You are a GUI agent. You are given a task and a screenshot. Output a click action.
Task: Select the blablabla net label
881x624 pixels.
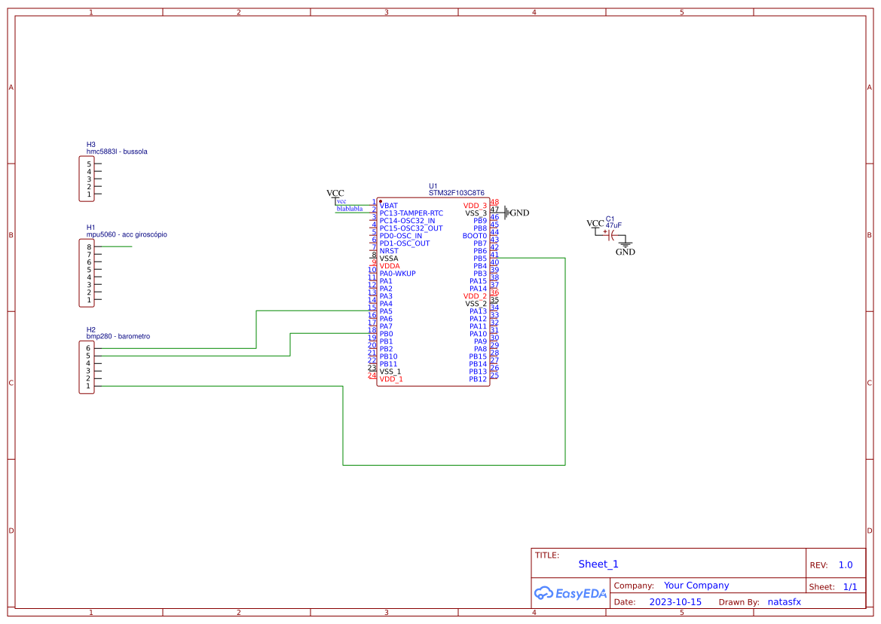(348, 209)
